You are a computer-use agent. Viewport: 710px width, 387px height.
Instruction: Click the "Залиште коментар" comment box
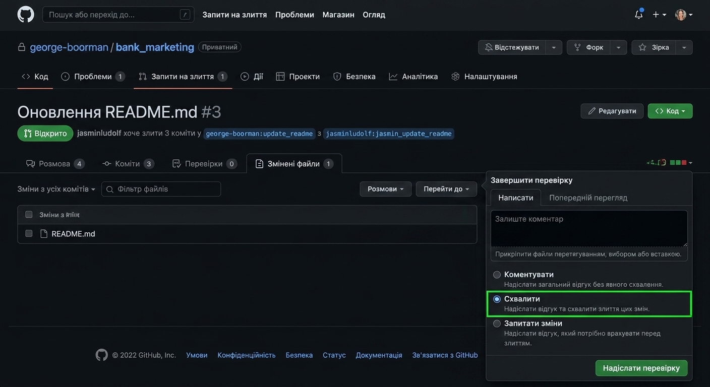[589, 229]
